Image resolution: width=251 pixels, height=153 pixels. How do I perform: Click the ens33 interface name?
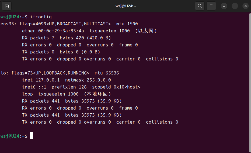[7, 24]
